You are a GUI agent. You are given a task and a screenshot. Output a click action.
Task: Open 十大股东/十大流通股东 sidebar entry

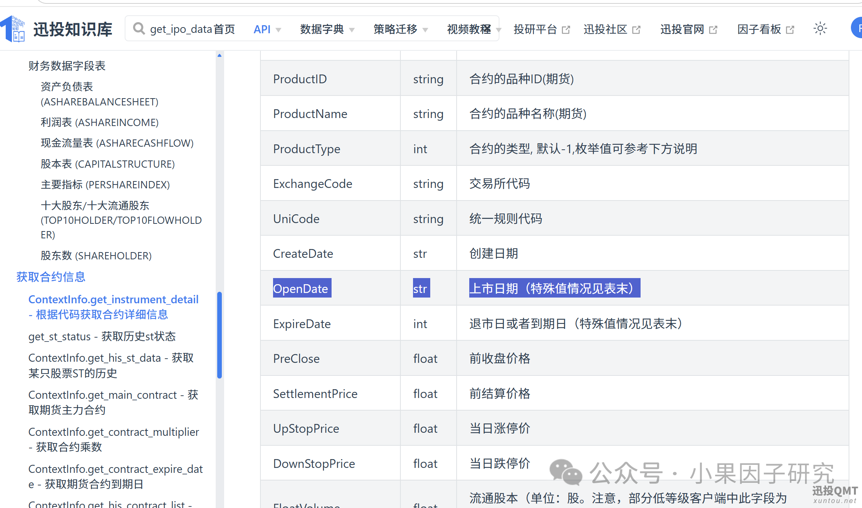click(x=121, y=220)
